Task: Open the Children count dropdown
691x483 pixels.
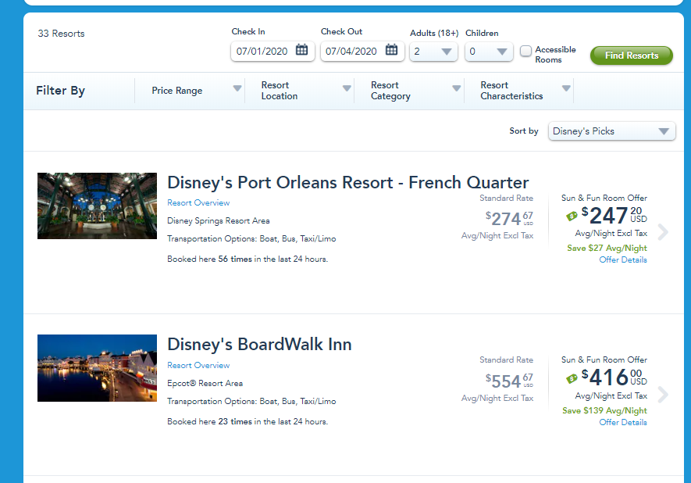Action: [x=489, y=52]
